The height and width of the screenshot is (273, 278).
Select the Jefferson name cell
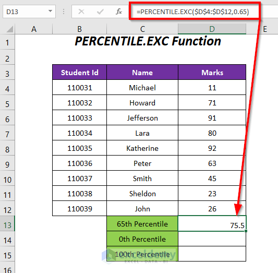(142, 118)
